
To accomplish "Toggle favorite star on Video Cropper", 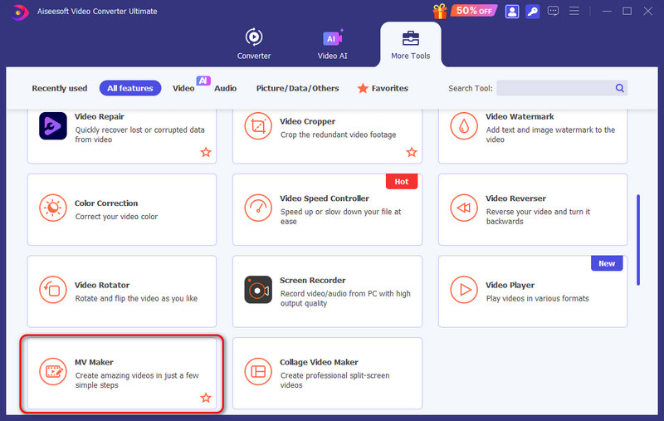I will click(x=411, y=153).
